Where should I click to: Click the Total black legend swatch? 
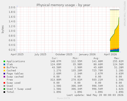[x=4, y=92]
